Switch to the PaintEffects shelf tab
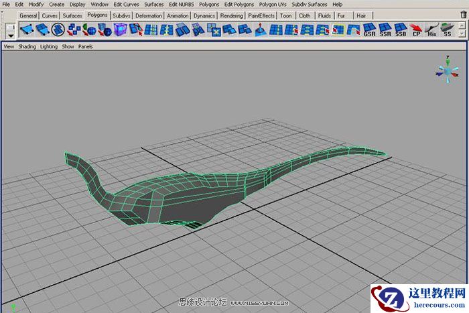Image resolution: width=469 pixels, height=313 pixels. [x=261, y=15]
